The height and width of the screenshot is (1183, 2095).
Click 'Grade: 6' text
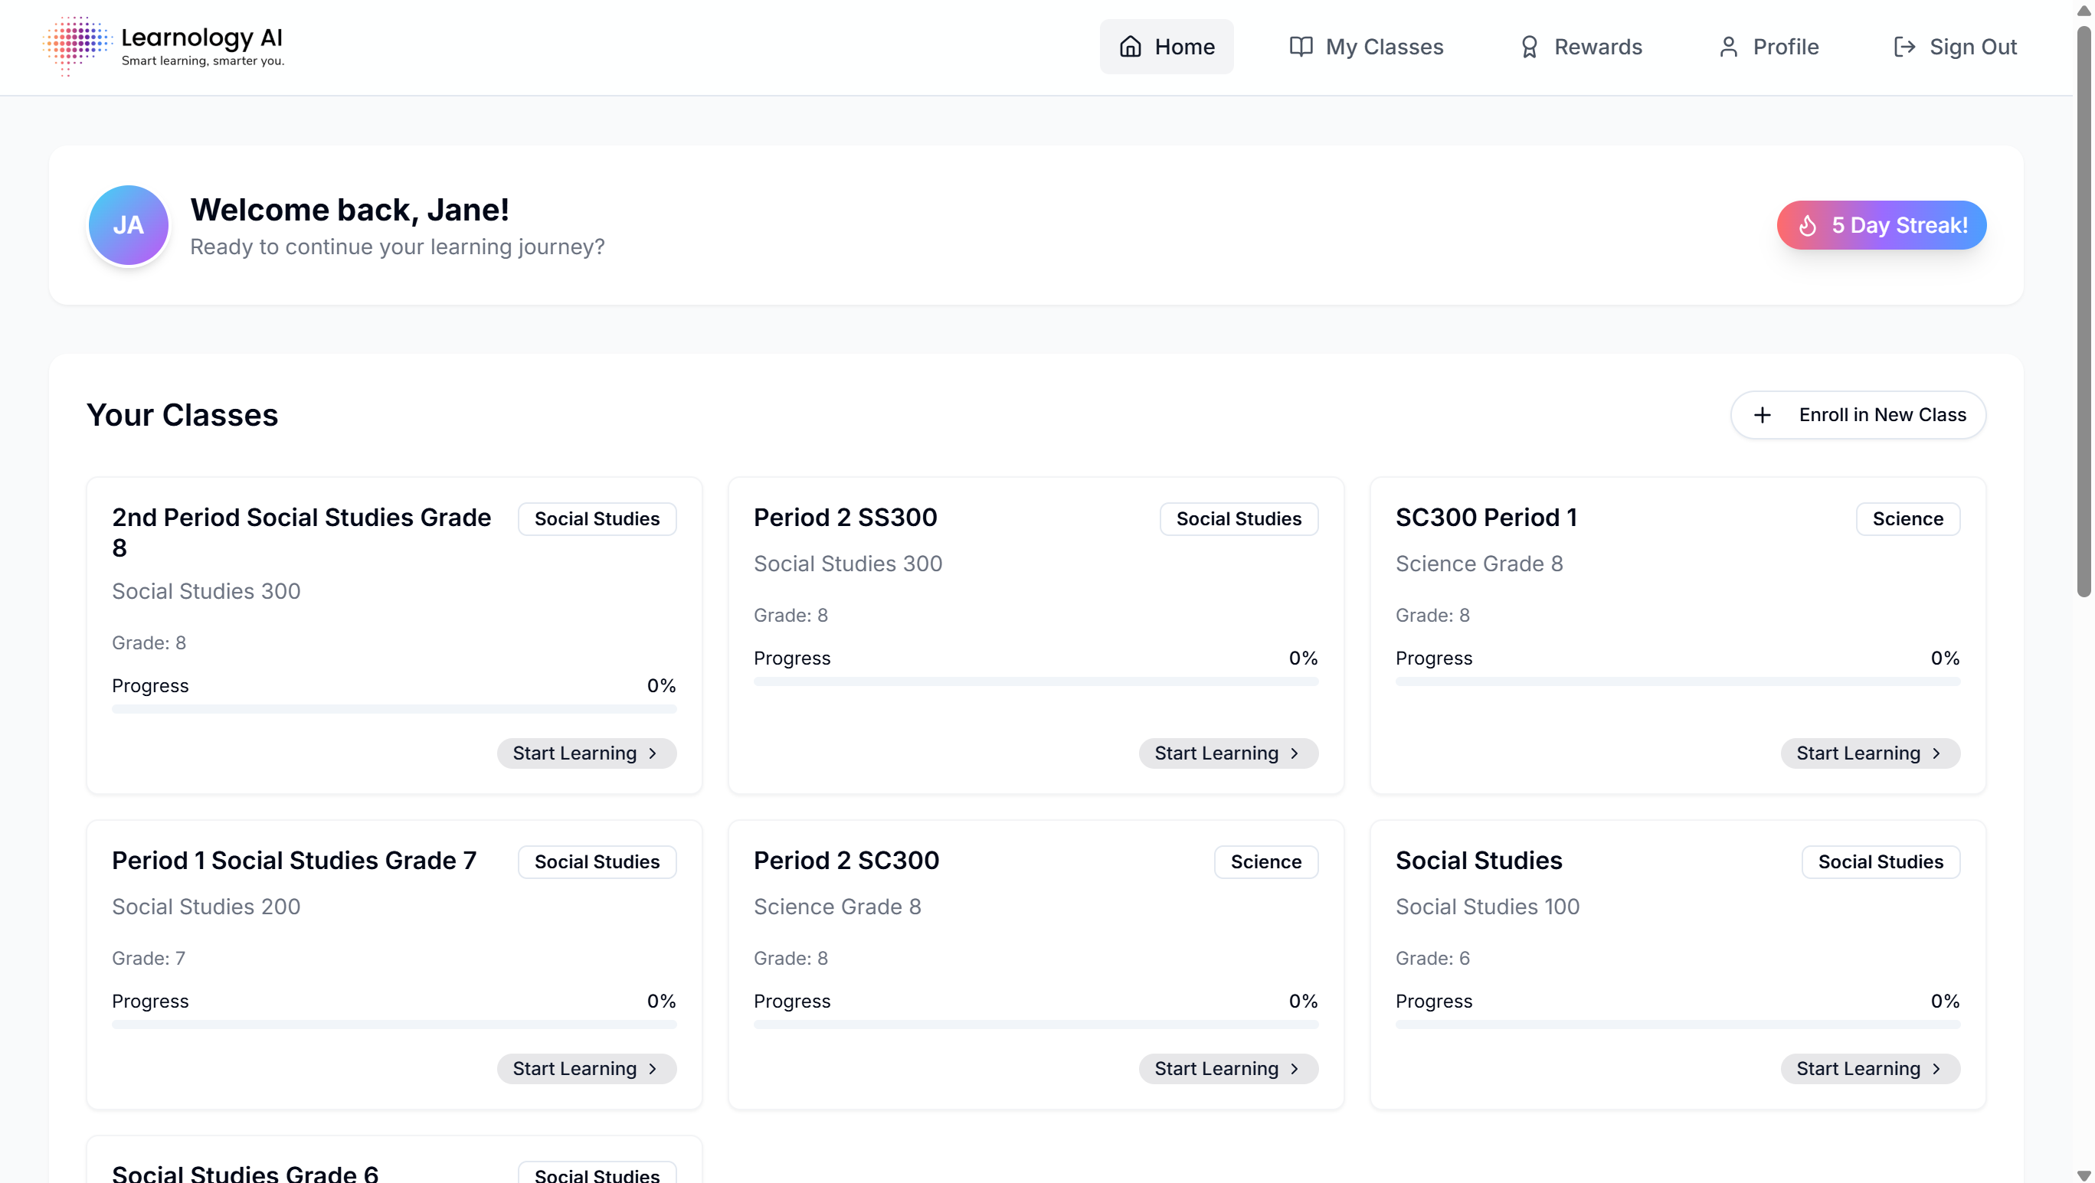(1432, 959)
